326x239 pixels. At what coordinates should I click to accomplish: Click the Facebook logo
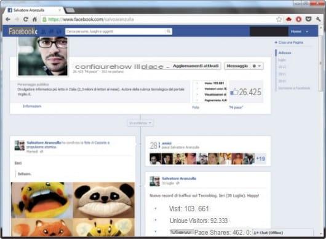coord(23,31)
